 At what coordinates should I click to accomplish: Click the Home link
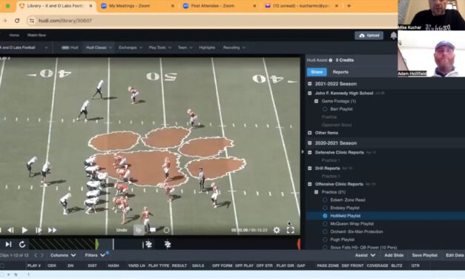tap(14, 35)
